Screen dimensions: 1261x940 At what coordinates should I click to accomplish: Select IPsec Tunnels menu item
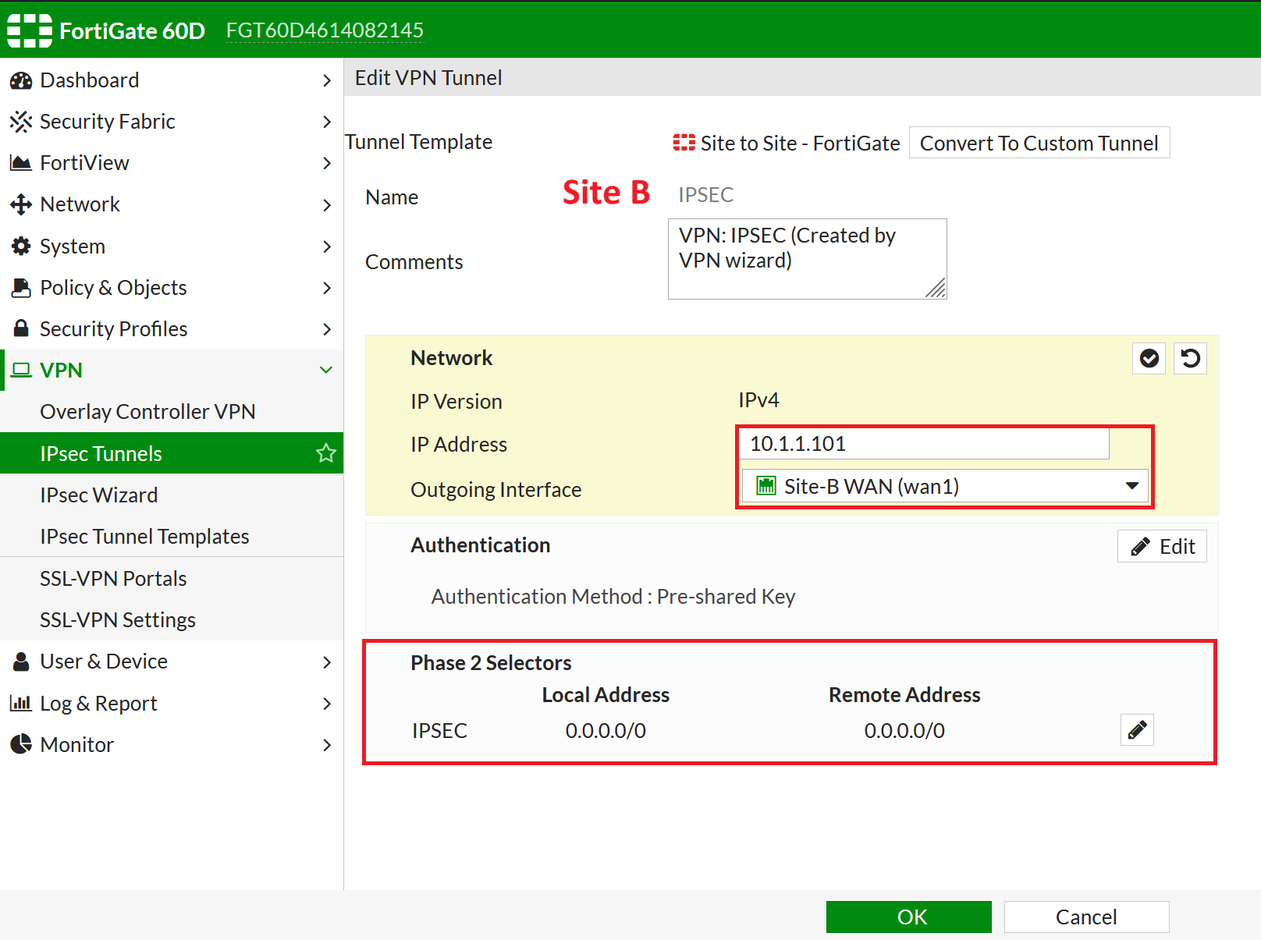point(172,453)
